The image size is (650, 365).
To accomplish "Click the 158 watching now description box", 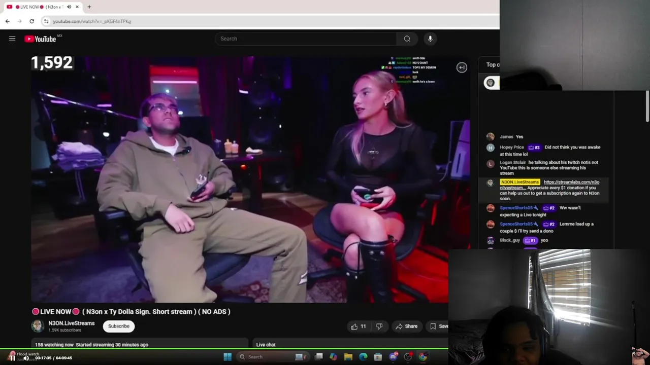I will 140,344.
